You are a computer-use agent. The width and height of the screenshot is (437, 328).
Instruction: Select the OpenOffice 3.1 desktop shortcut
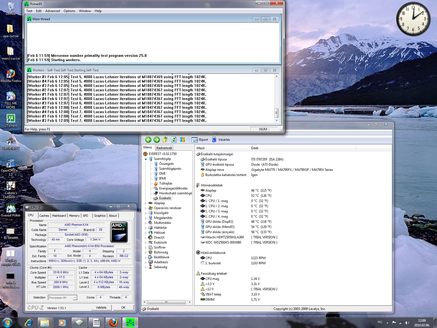pyautogui.click(x=11, y=167)
